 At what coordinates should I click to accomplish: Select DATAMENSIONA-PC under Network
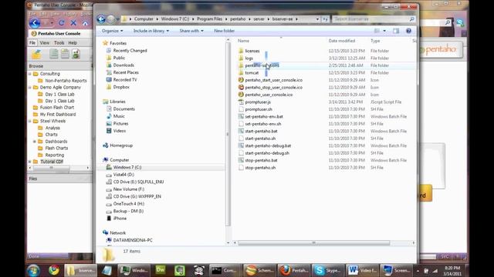[133, 240]
